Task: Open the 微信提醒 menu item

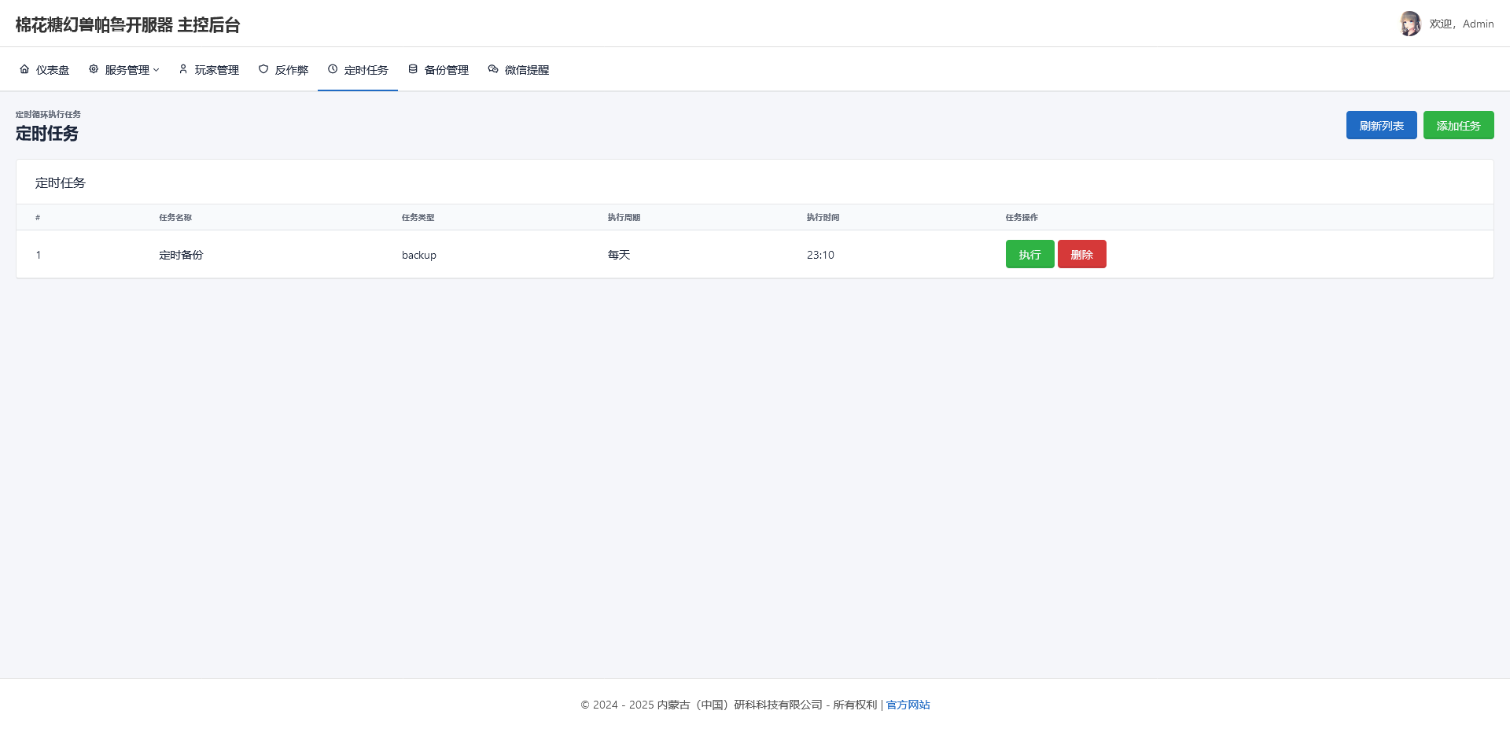Action: point(527,69)
